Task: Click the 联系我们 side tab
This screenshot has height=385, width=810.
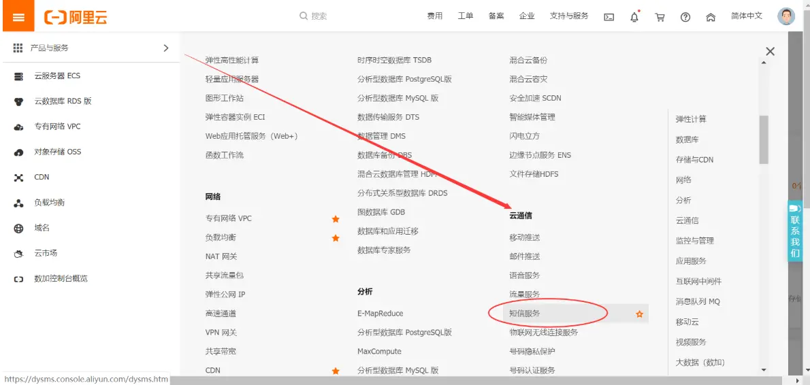Action: coord(795,231)
